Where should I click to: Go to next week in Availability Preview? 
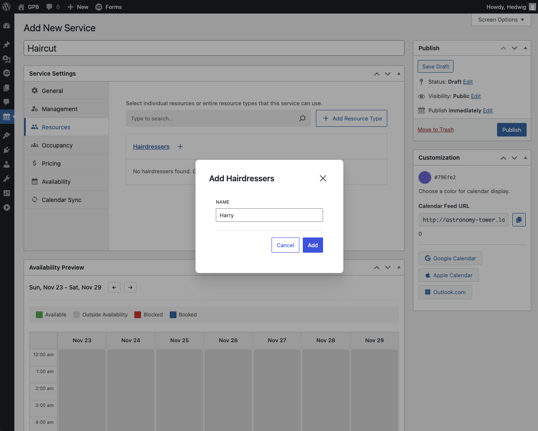pos(130,287)
